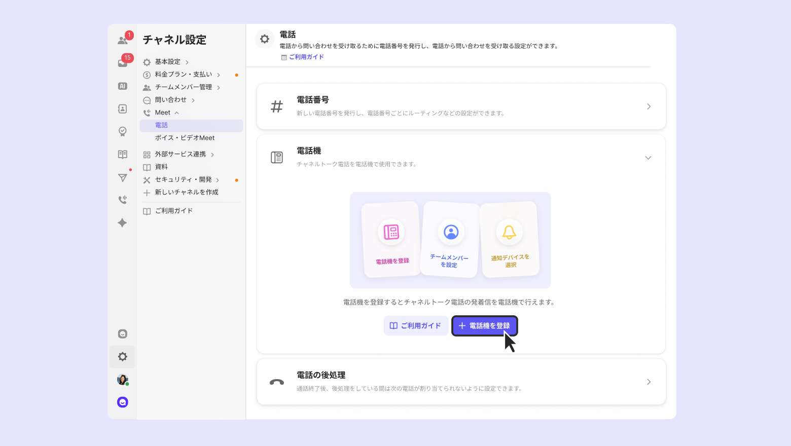The width and height of the screenshot is (791, 446).
Task: Click the 電話機 card title
Action: tap(309, 151)
